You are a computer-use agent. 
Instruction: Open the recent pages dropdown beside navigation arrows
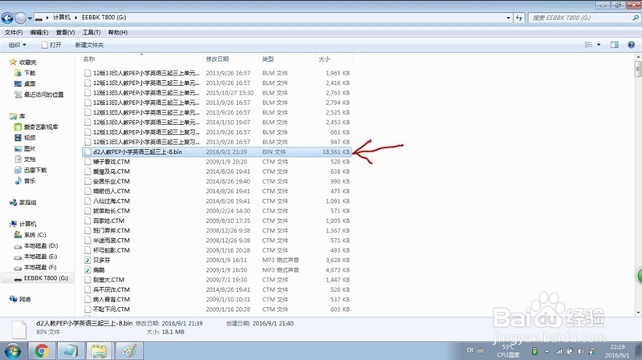(30, 18)
